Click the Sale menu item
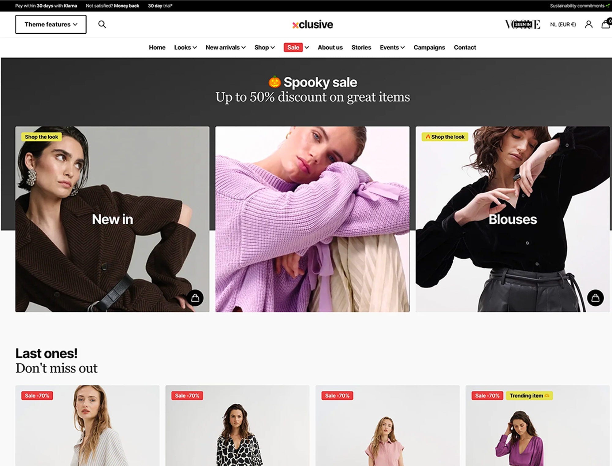The width and height of the screenshot is (612, 466). click(293, 47)
